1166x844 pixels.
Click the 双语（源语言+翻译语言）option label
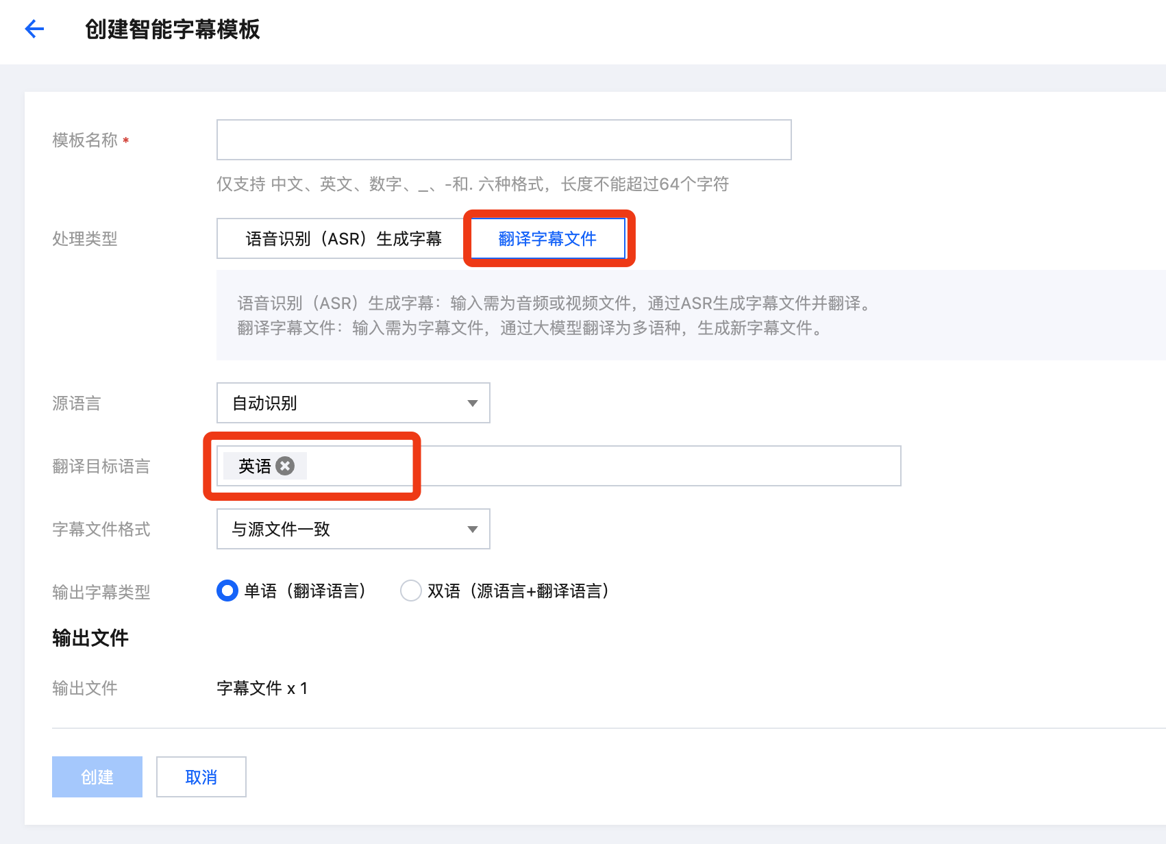(x=518, y=591)
